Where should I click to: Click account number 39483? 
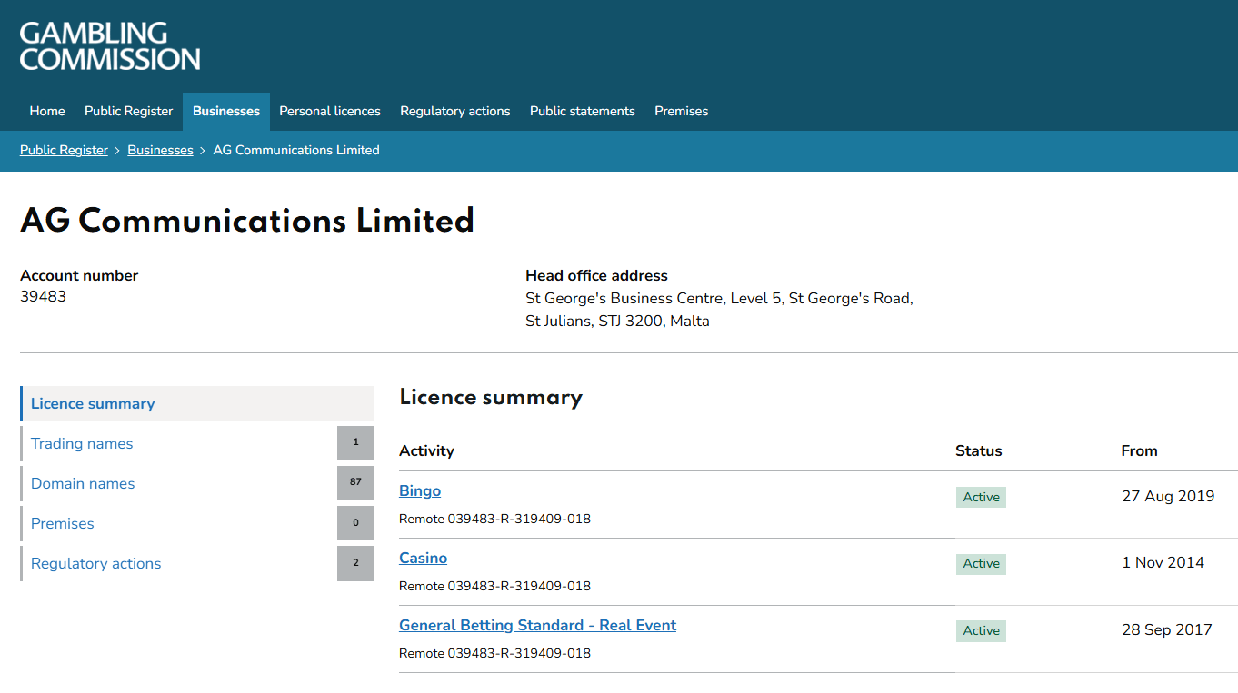coord(43,296)
